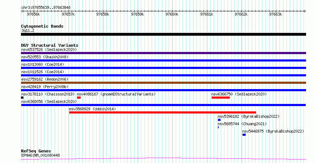Viewport: 316px width, 163px height.
Task: Click the 97659k ruler position
Action: [137, 14]
